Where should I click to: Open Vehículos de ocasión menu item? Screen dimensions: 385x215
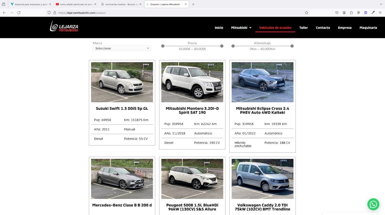pyautogui.click(x=275, y=28)
